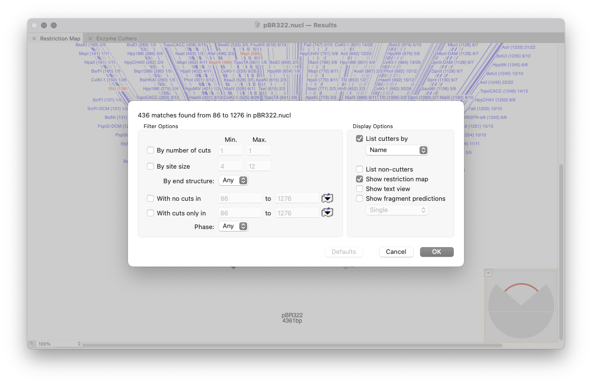Screen dimensions: 592x385
Task: Close the Enzyme Cutters tab
Action: point(90,38)
